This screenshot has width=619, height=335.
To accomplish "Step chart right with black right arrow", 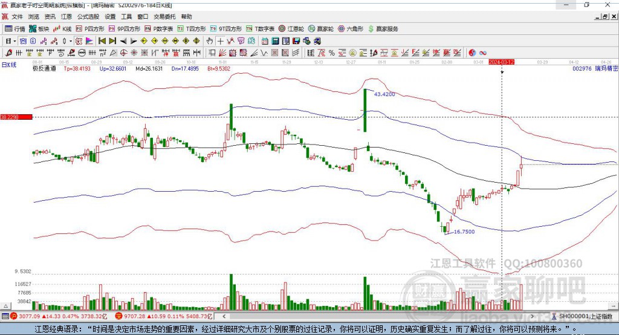I will click(134, 41).
